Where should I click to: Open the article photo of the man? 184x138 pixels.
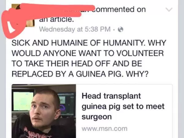point(44,111)
